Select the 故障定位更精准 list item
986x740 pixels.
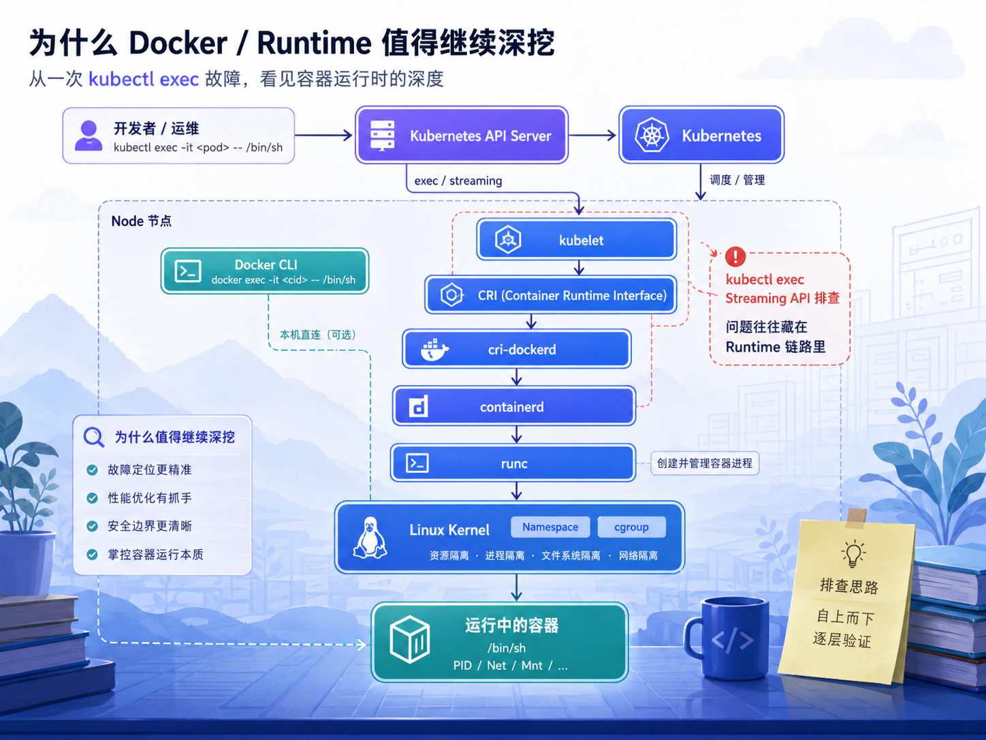click(150, 469)
